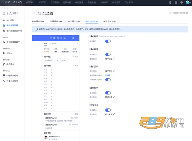Click the settings icon in preview header
The image size is (192, 141).
61,38
